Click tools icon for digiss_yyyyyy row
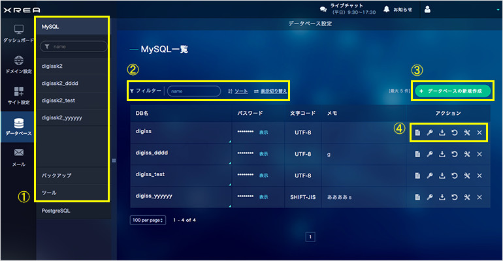503x261 pixels. (x=466, y=197)
